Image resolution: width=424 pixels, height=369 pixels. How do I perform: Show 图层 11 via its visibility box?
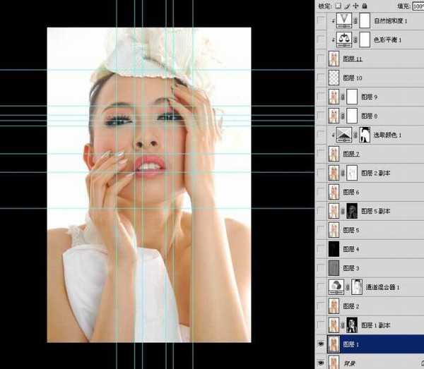click(x=322, y=59)
